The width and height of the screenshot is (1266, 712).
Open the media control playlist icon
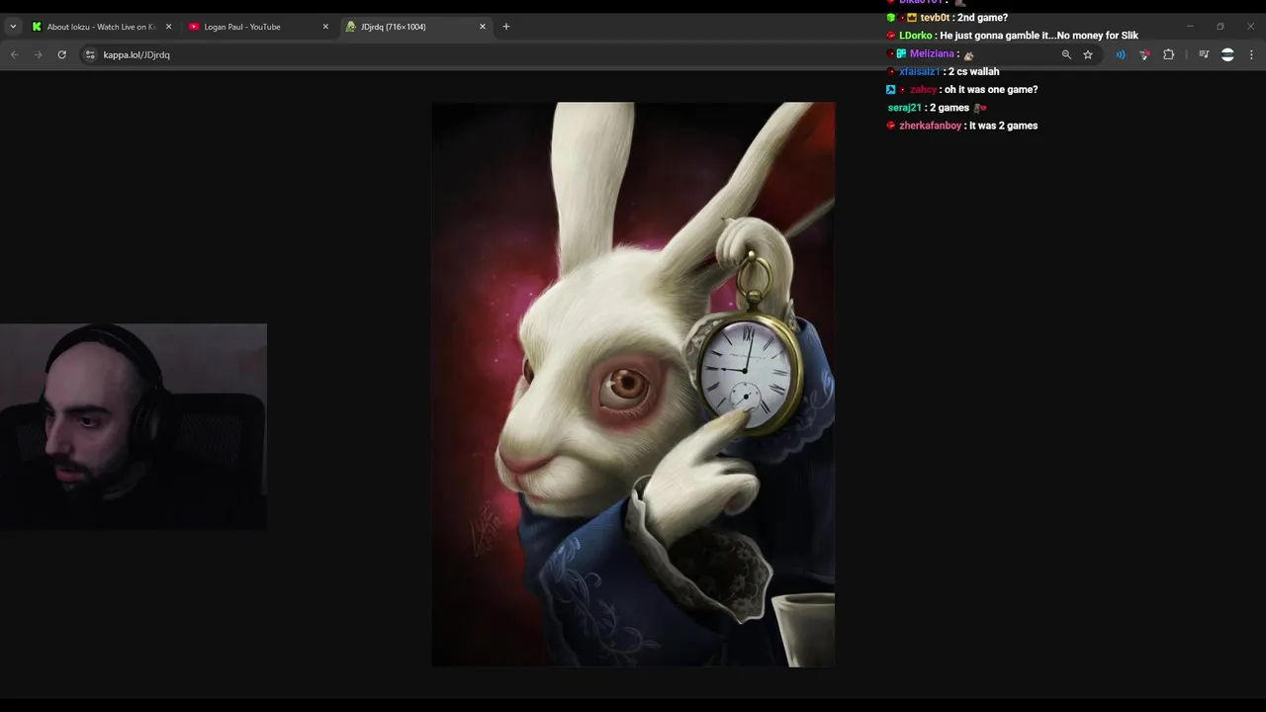(x=1204, y=54)
